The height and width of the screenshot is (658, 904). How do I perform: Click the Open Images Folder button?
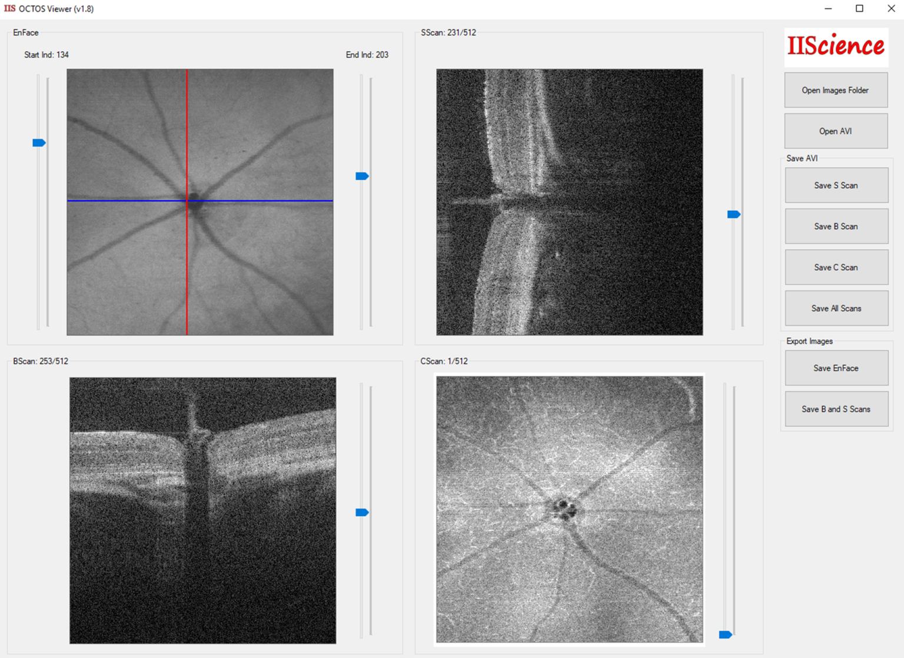835,90
